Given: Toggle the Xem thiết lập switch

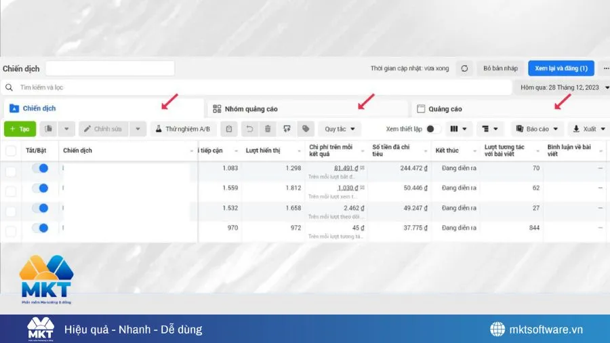Looking at the screenshot, I should (x=433, y=129).
